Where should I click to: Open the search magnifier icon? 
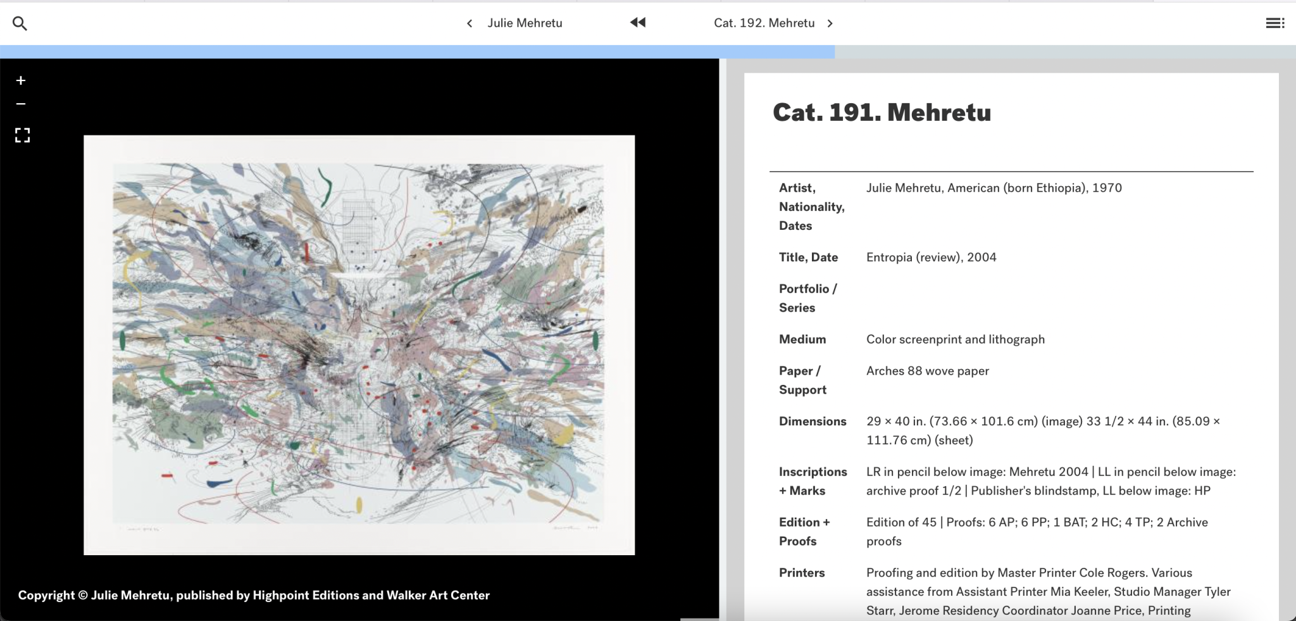pos(20,23)
